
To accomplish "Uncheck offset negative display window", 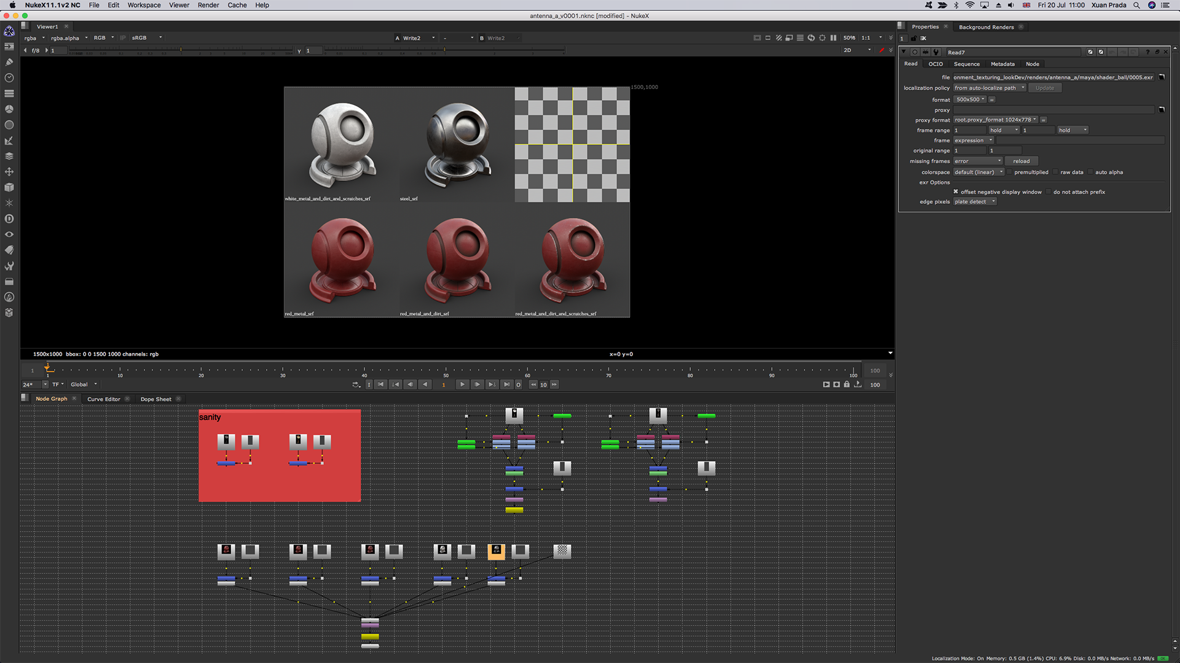I will [956, 192].
